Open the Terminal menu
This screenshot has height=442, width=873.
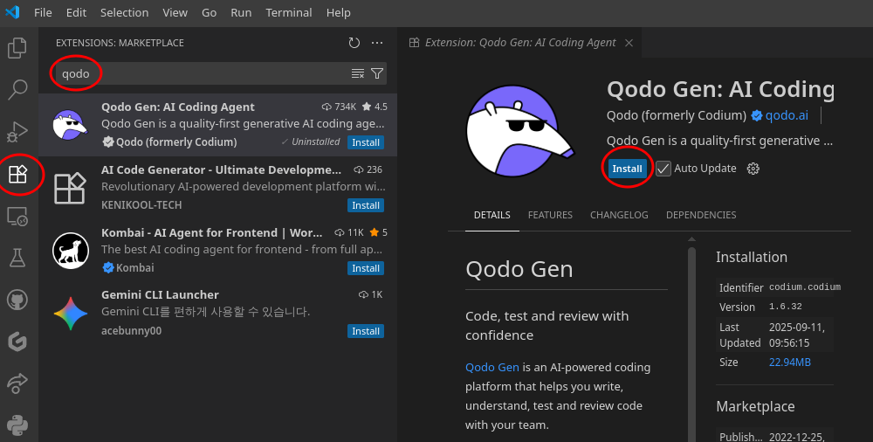coord(288,12)
